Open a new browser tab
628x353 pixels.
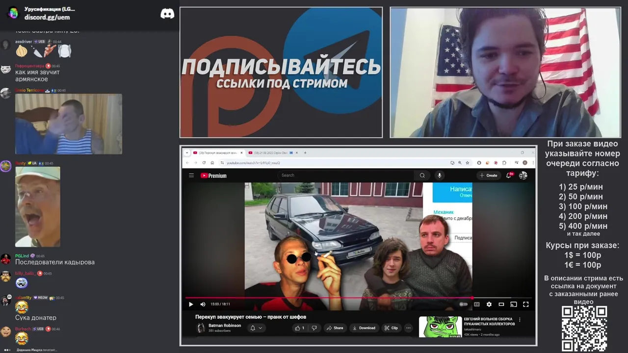(x=305, y=152)
